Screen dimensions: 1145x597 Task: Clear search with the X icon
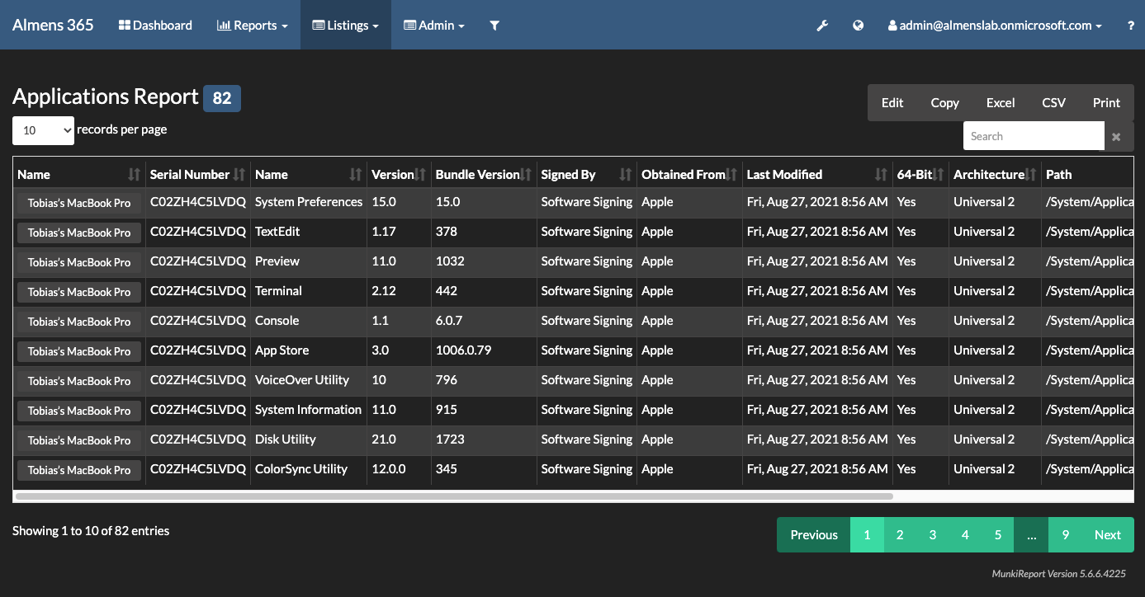coord(1116,137)
